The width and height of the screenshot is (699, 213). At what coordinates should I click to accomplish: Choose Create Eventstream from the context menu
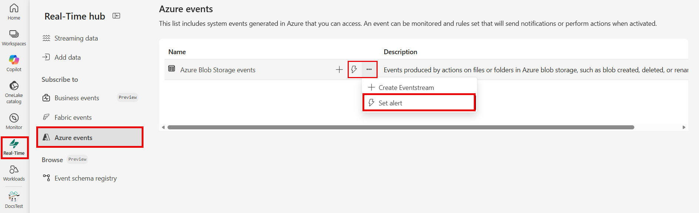tap(406, 88)
